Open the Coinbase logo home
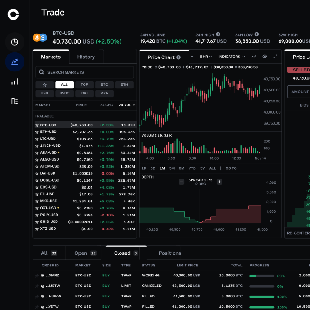Image resolution: width=310 pixels, height=310 pixels. point(13,14)
